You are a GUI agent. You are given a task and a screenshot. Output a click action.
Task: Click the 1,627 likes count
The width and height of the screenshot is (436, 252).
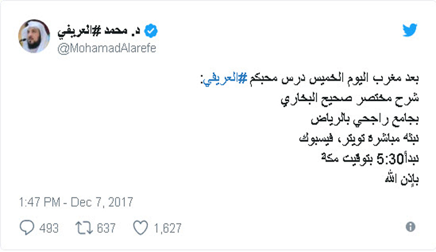tap(166, 228)
